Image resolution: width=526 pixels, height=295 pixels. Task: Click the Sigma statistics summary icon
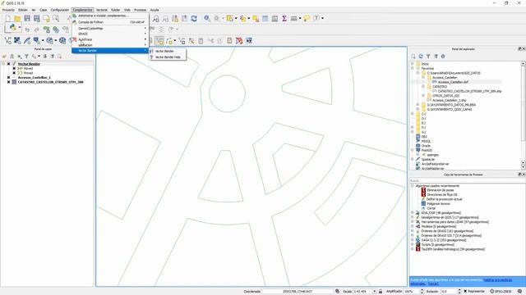(284, 19)
